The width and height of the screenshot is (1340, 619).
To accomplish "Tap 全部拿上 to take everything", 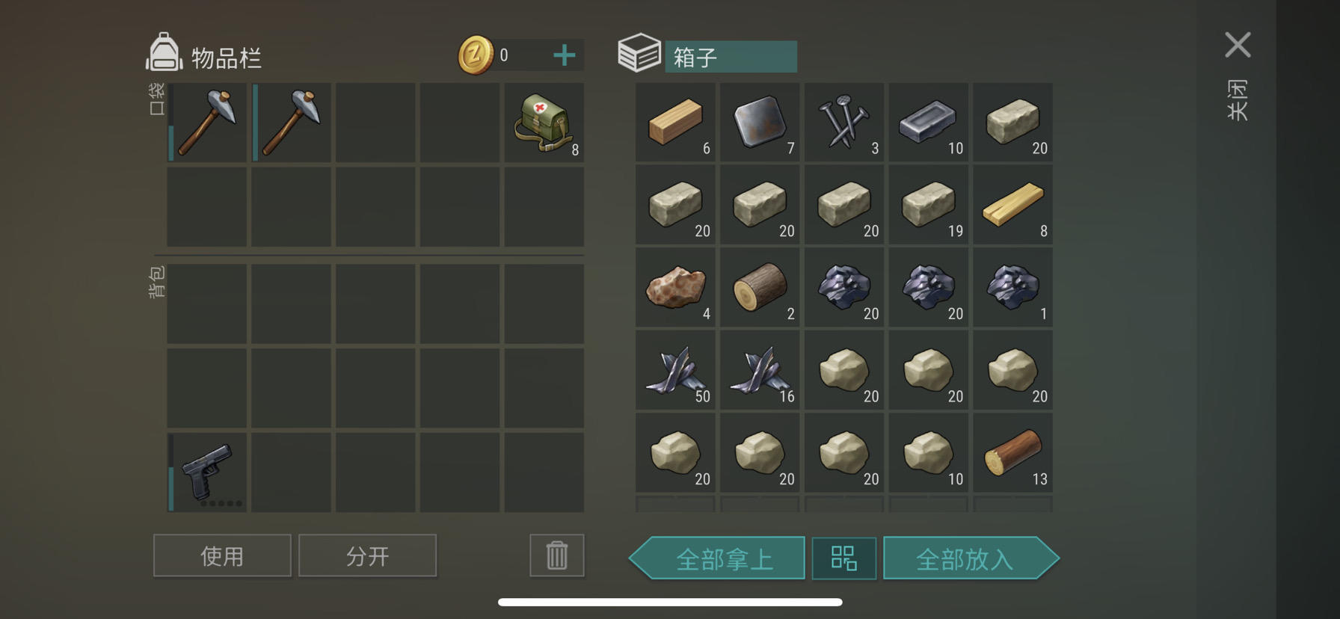I will point(717,558).
